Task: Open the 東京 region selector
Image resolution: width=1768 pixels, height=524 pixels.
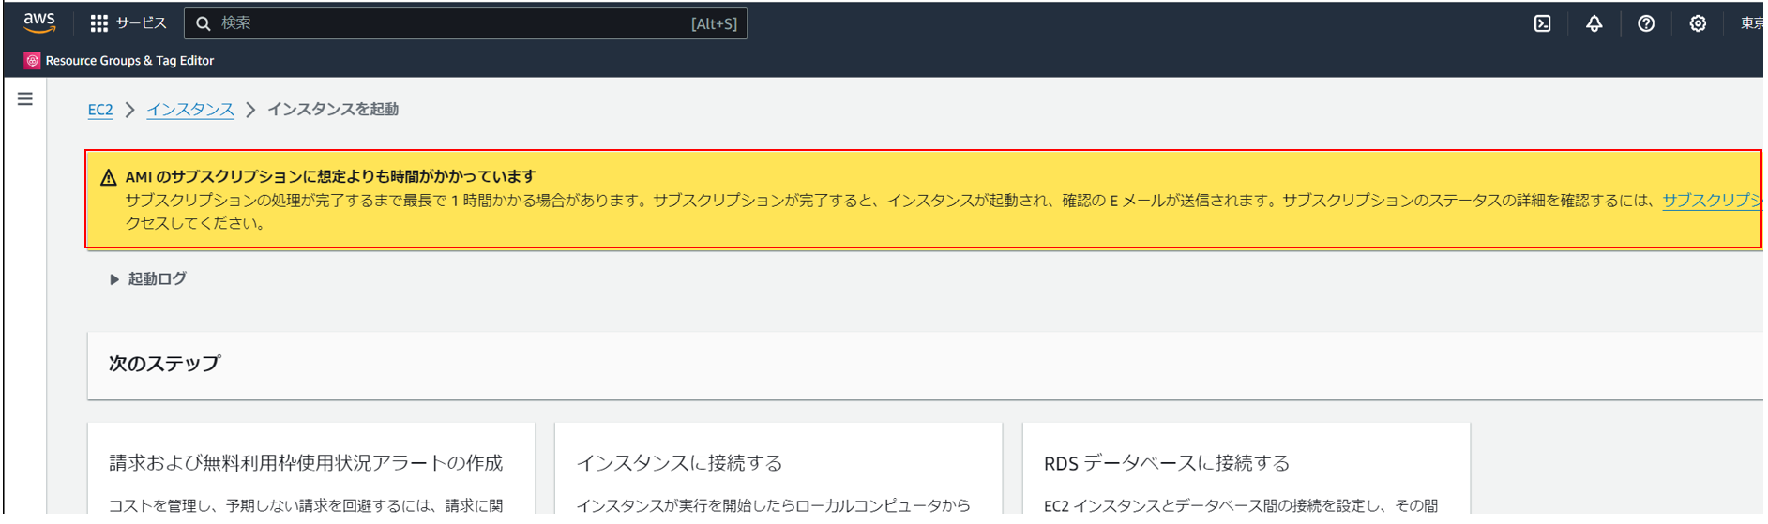Action: [x=1752, y=23]
